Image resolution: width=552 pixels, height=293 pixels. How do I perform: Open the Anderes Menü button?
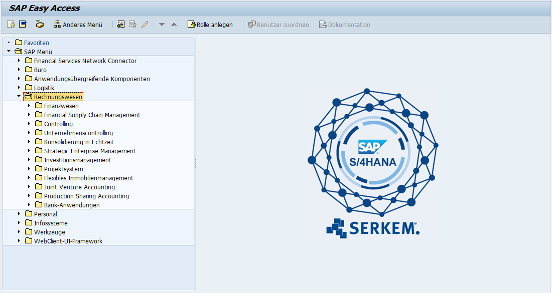pos(78,25)
